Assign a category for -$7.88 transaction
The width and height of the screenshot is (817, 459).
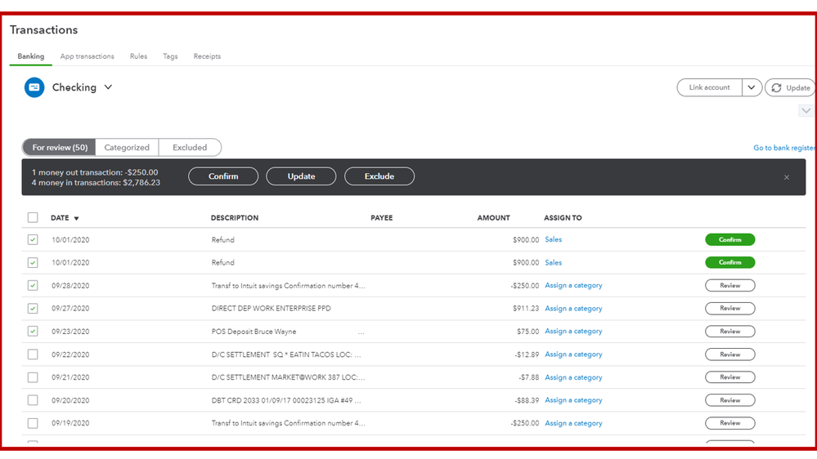point(573,377)
